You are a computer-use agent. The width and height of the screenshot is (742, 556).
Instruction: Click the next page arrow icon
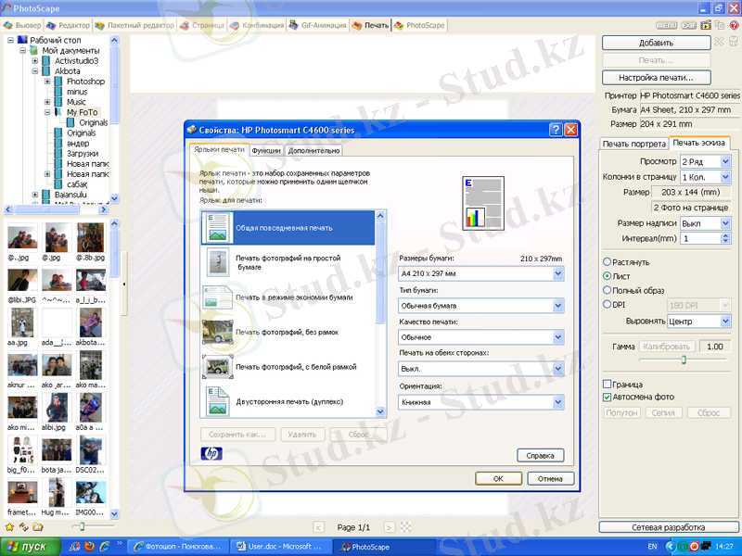[389, 527]
